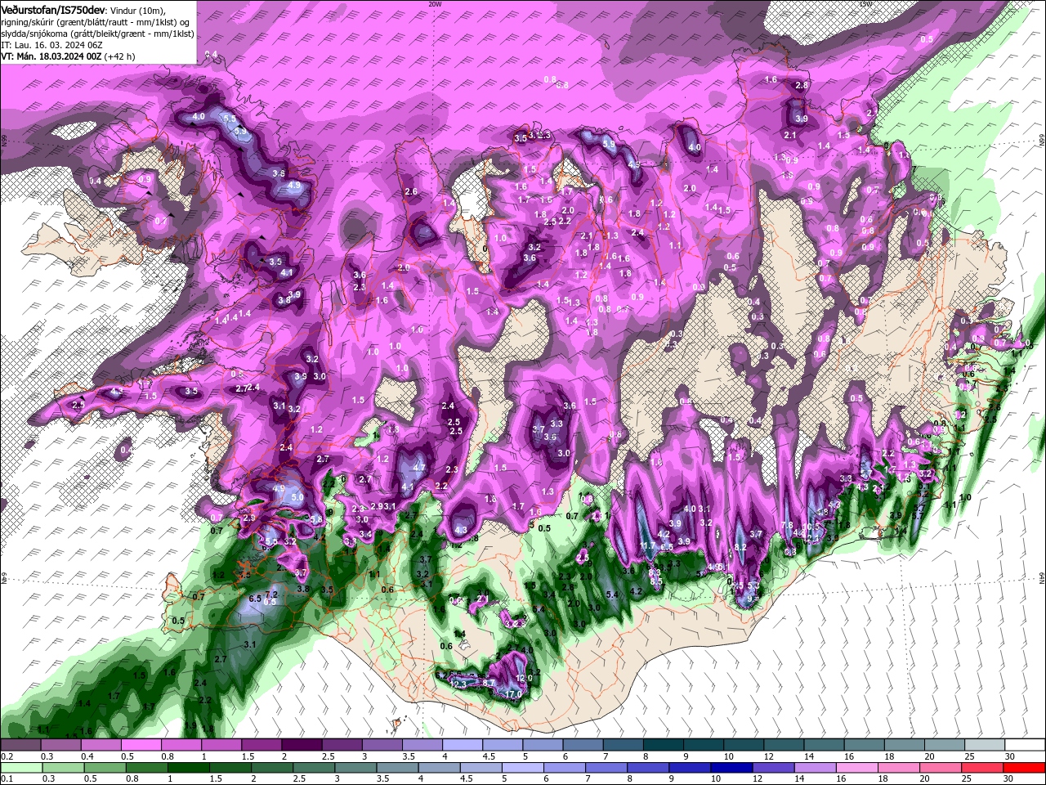Select the darkest purple 2–2.5 upper legend swatch
1046x785 pixels.
302,745
